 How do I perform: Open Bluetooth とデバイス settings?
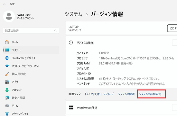point(31,58)
